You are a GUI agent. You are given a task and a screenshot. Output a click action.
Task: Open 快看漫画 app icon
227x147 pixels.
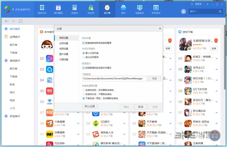click(50, 134)
